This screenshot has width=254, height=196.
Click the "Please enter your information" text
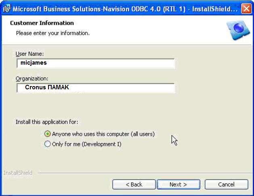(x=53, y=33)
